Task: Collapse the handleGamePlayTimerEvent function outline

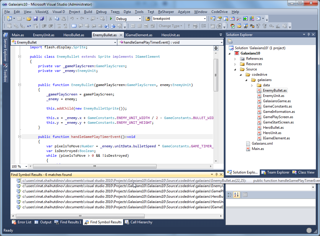Action: 19,137
